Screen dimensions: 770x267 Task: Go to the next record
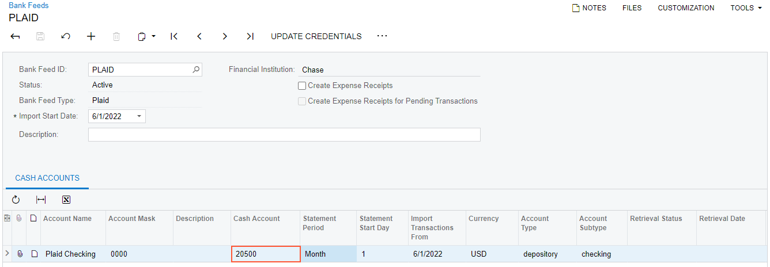[225, 36]
